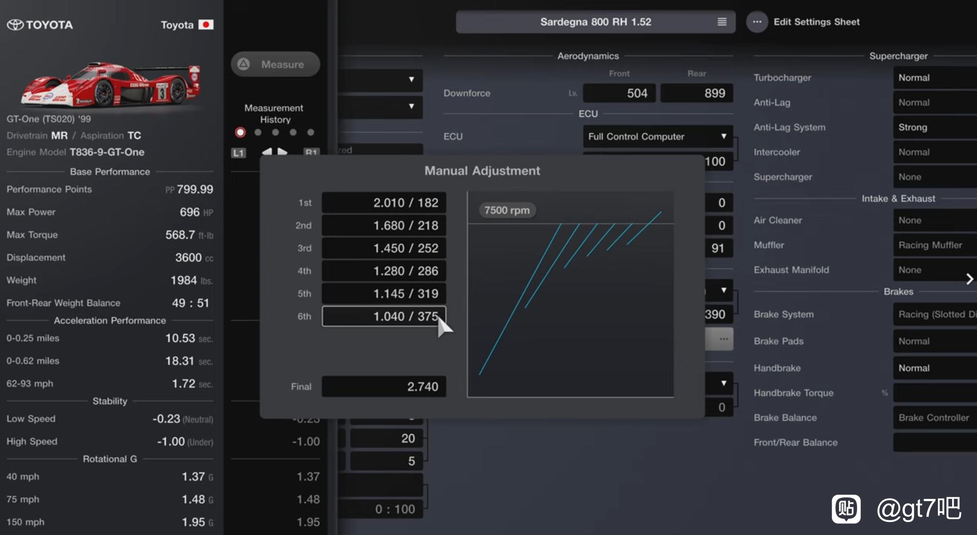Open the second dropdown arrow left of Downforce
Viewport: 977px width, 535px height.
[x=411, y=106]
